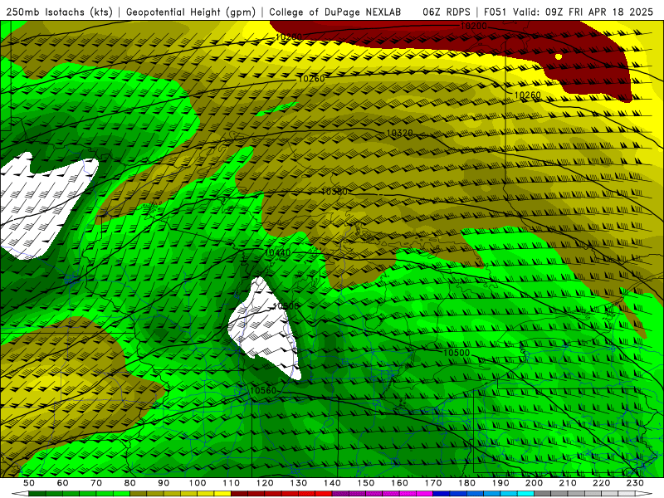Click the dark red swatch just after 110
The image size is (664, 498).
[x=239, y=493]
